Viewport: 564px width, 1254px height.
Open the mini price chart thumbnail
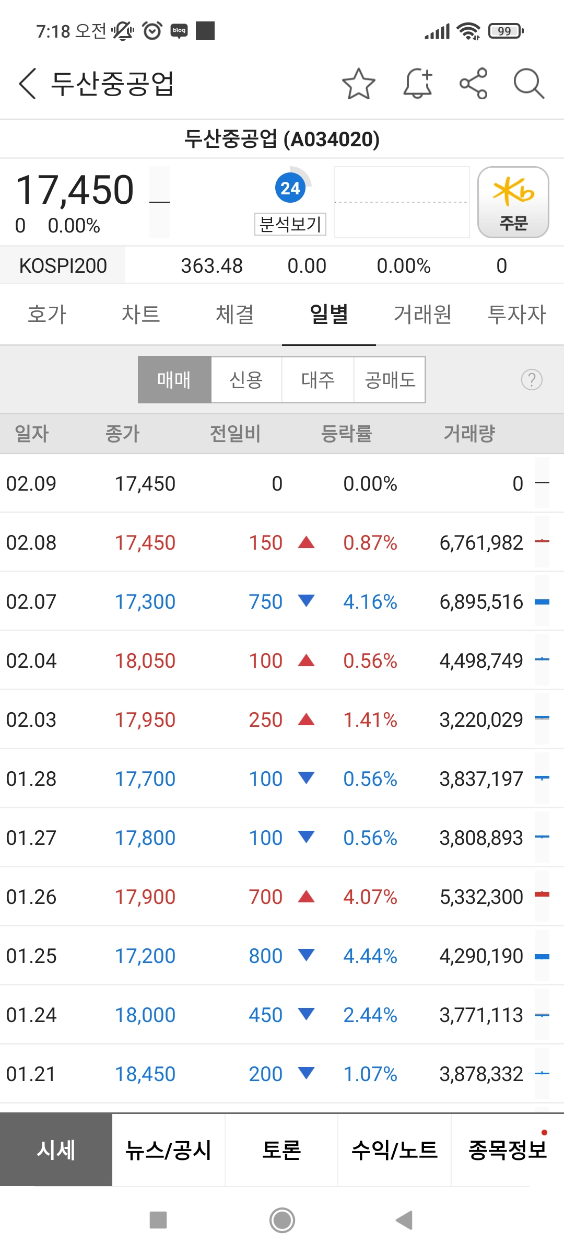click(402, 202)
